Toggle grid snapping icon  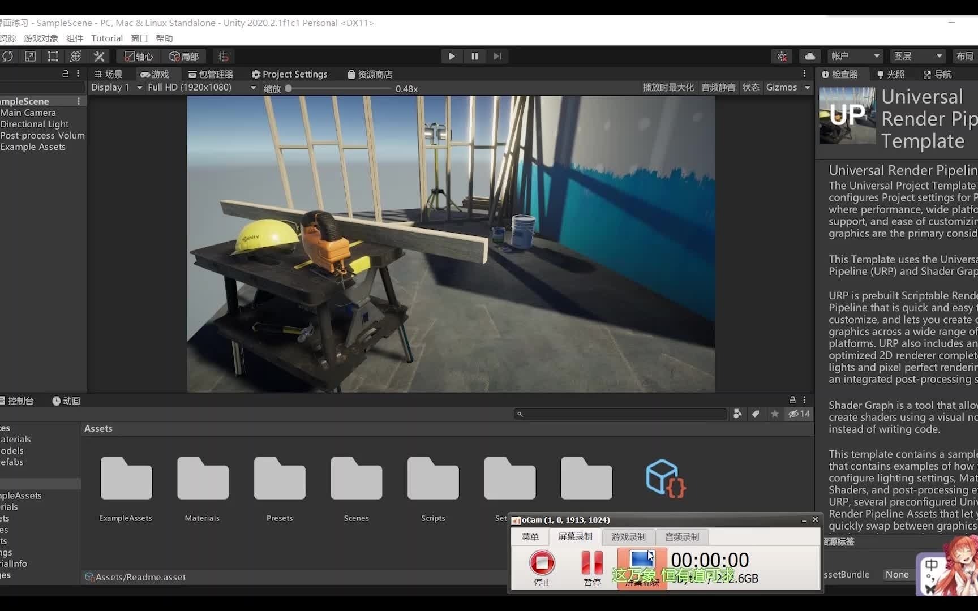pyautogui.click(x=224, y=56)
